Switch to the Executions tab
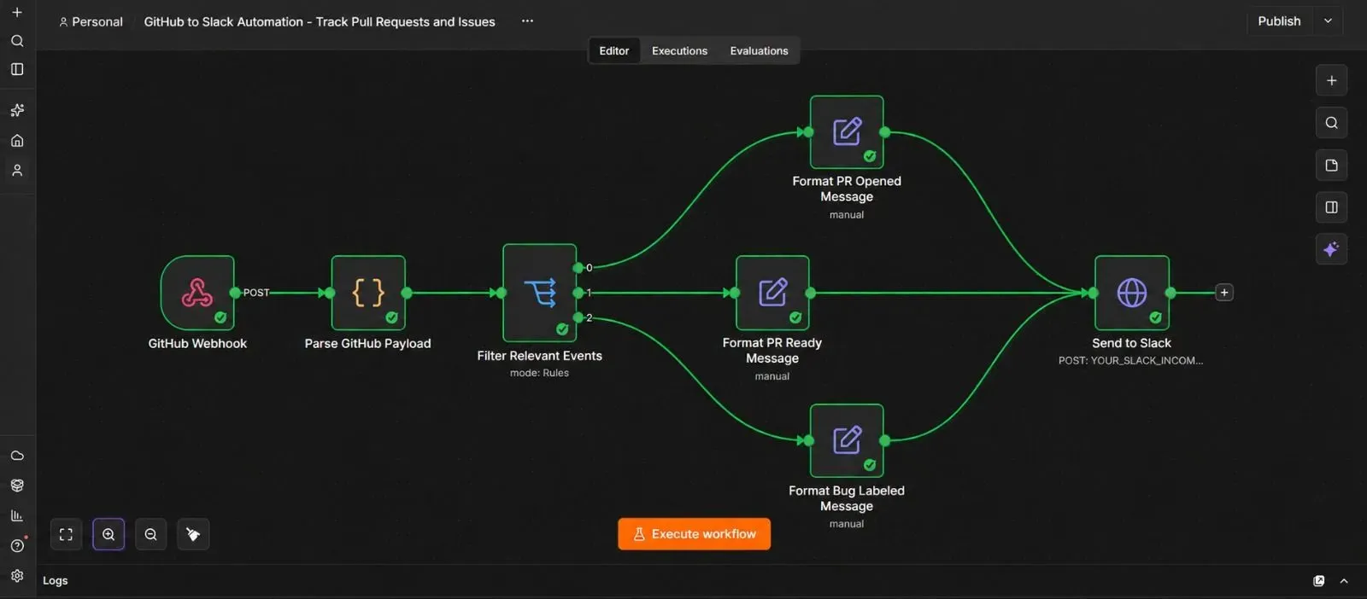The height and width of the screenshot is (599, 1367). [679, 51]
